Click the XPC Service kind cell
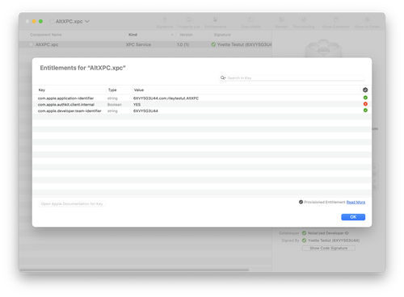 138,44
